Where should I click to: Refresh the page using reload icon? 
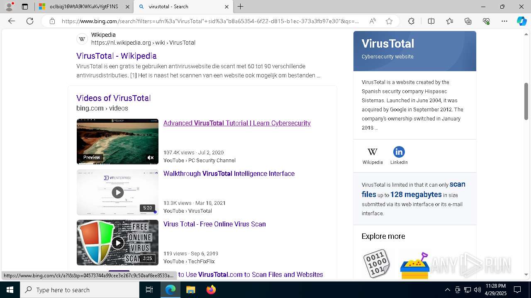[30, 21]
